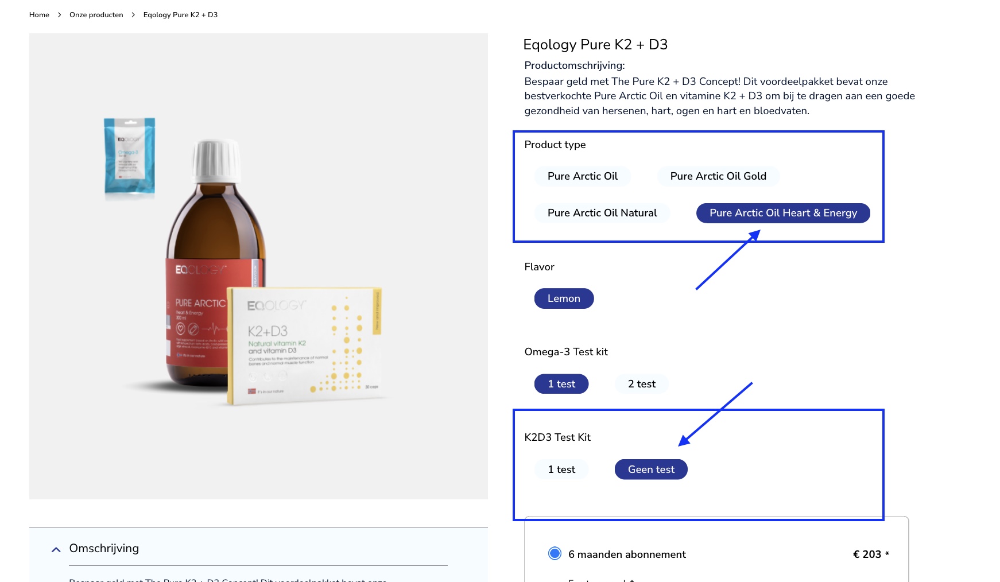Viewport: 1000px width, 582px height.
Task: Select the Pure Arctic Oil product type
Action: click(x=583, y=176)
